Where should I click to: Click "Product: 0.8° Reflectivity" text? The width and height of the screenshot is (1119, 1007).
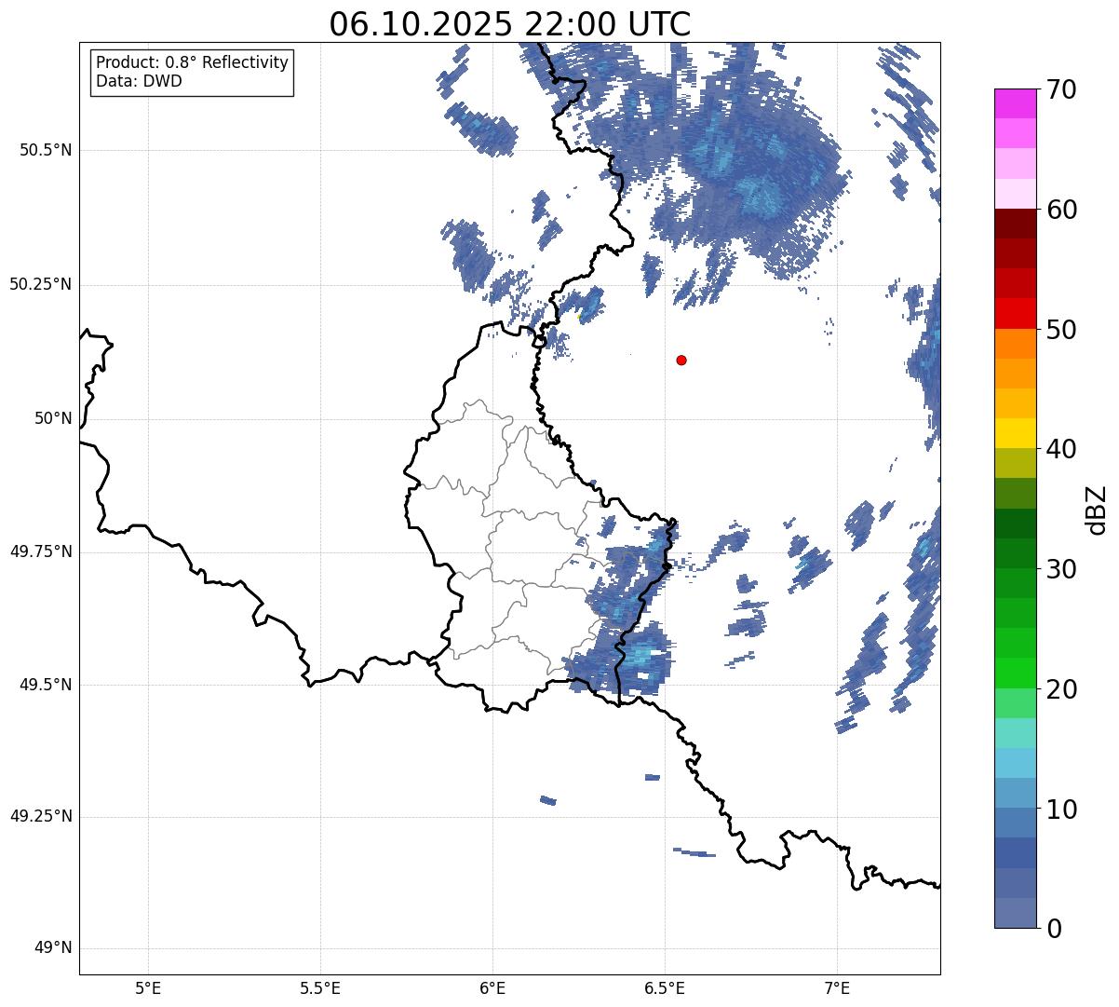click(192, 62)
